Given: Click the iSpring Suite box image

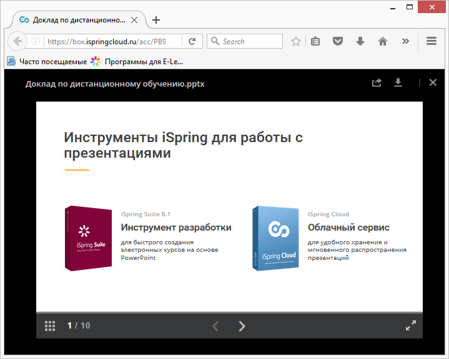Looking at the screenshot, I should coord(88,238).
